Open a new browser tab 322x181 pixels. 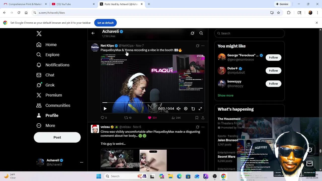[x=149, y=4]
